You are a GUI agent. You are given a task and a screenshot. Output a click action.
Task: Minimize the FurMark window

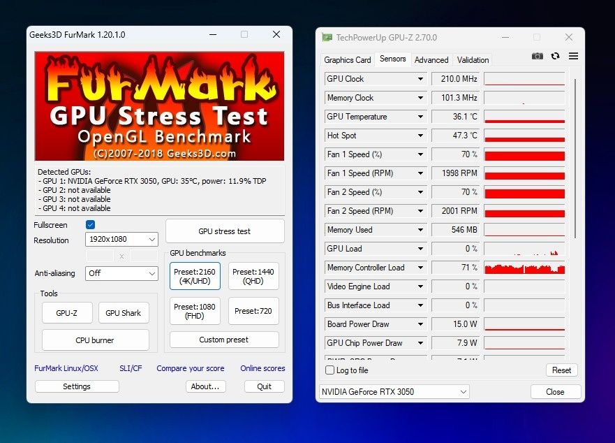(x=213, y=34)
